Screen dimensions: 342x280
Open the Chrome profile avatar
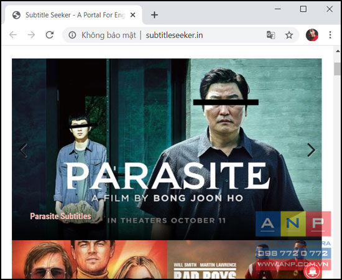[312, 35]
